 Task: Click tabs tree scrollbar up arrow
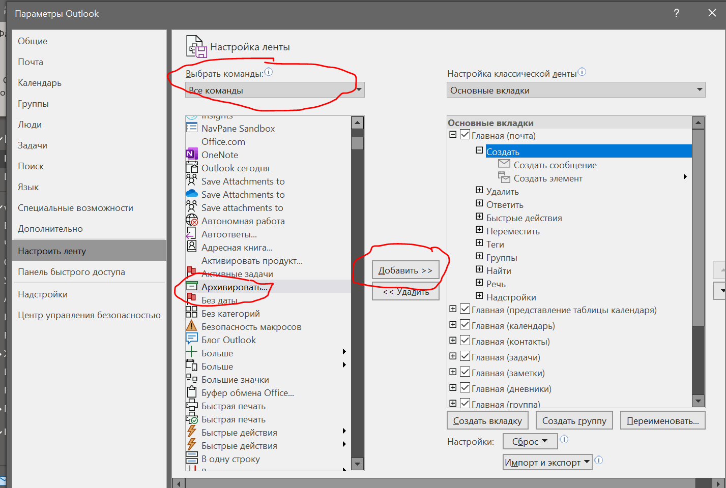(699, 123)
